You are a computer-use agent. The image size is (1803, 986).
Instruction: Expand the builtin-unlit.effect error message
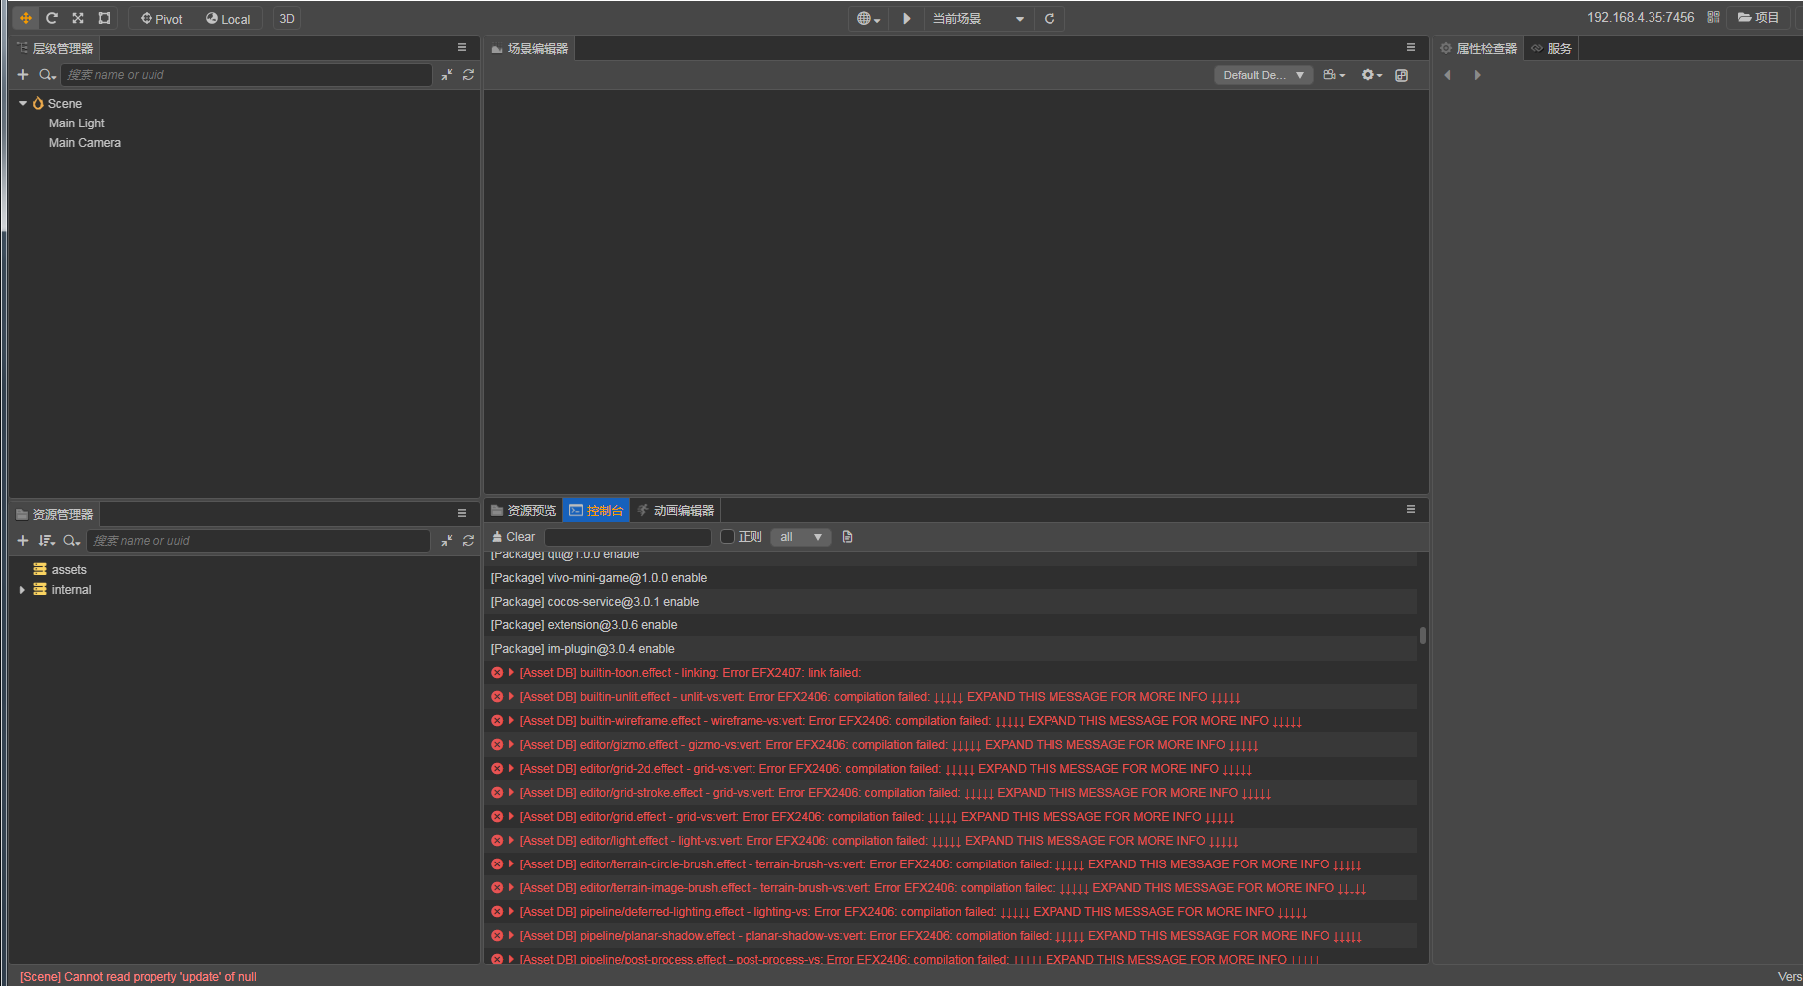click(x=511, y=697)
